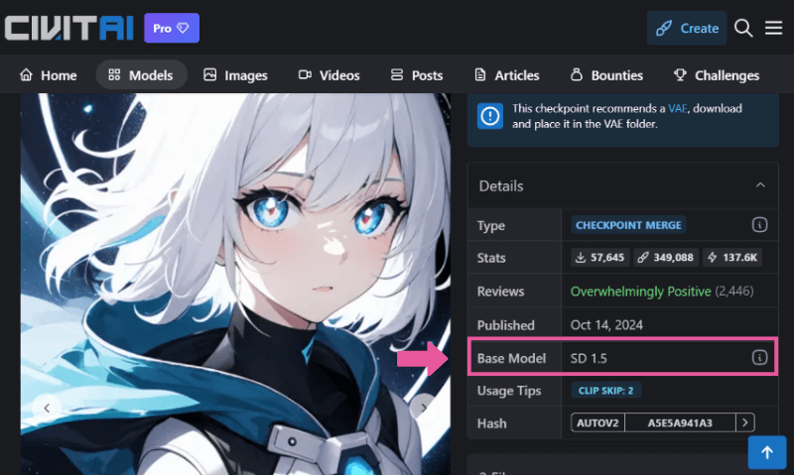Click the scroll-to-top arrow button
Viewport: 794px width, 475px height.
click(x=766, y=453)
